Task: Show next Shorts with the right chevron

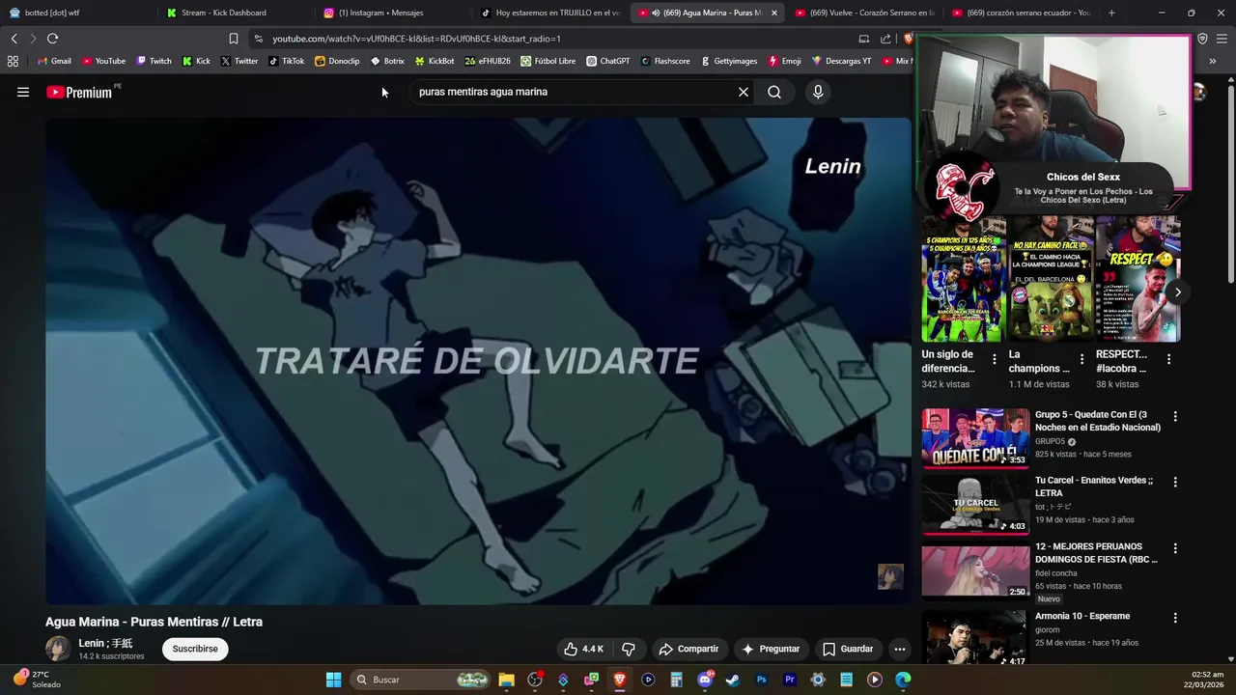Action: point(1177,292)
